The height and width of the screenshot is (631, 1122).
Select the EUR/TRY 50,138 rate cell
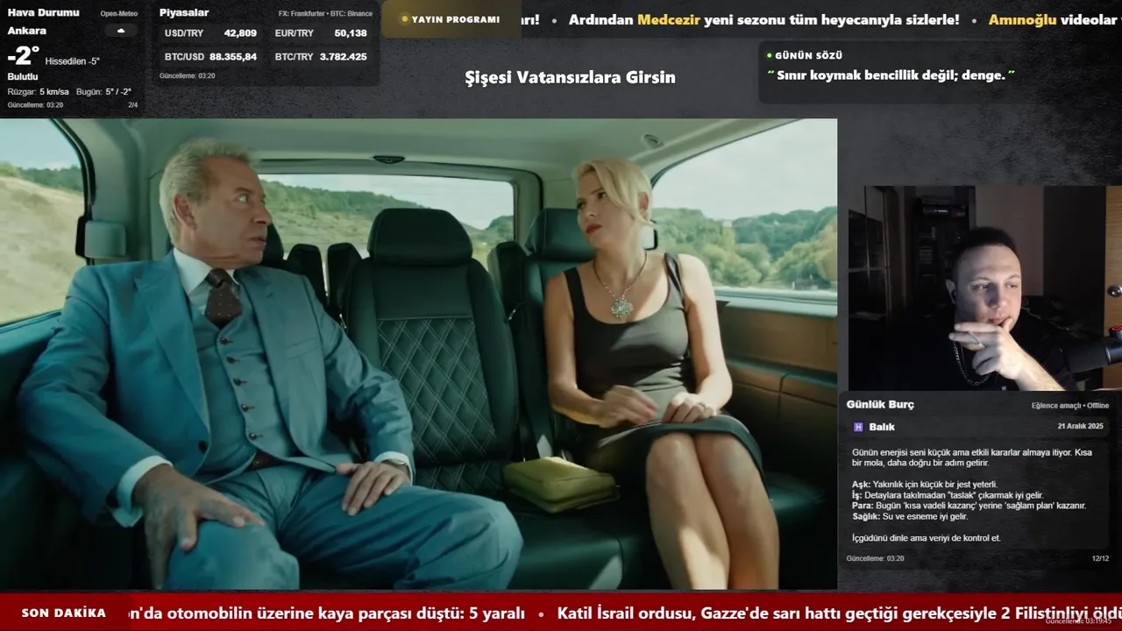321,33
